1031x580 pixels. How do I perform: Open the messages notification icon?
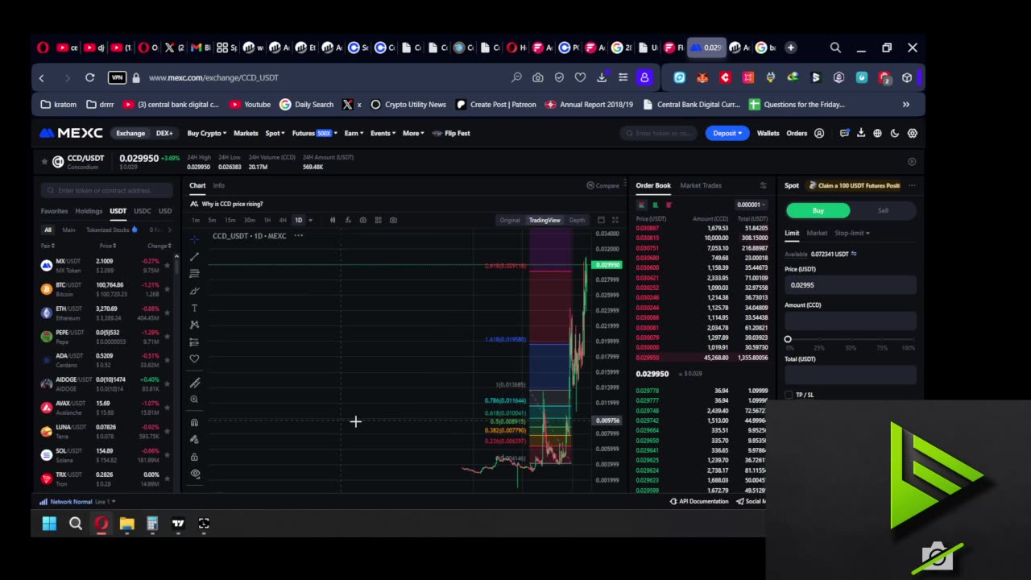click(x=844, y=133)
